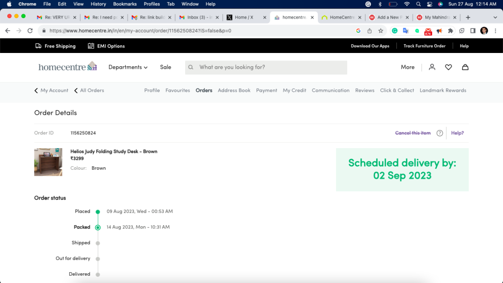This screenshot has width=503, height=283.
Task: Click the Packed status marker
Action: coord(98,227)
